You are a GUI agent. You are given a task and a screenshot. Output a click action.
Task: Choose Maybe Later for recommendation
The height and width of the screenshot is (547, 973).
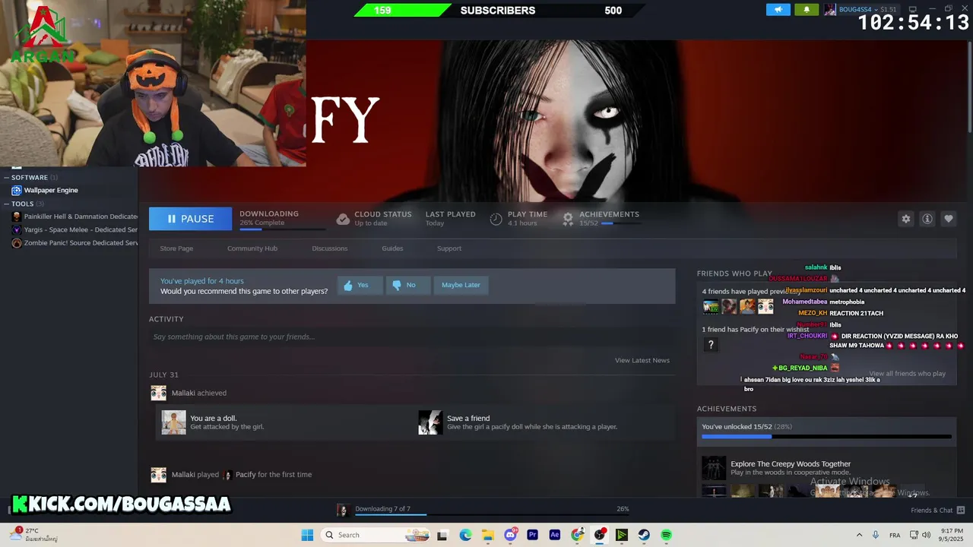[x=461, y=285]
